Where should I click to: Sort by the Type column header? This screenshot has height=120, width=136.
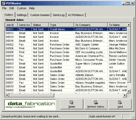(61, 25)
